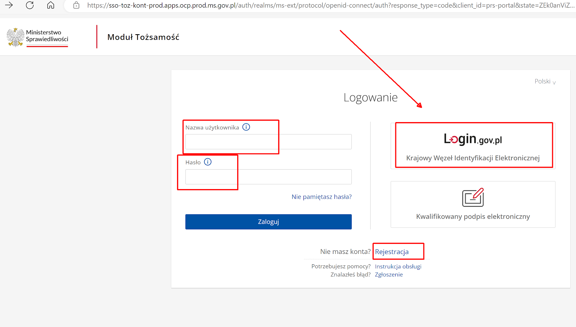The image size is (576, 327).
Task: Click the info icon beside Nazwa użytkownika
Action: click(246, 127)
